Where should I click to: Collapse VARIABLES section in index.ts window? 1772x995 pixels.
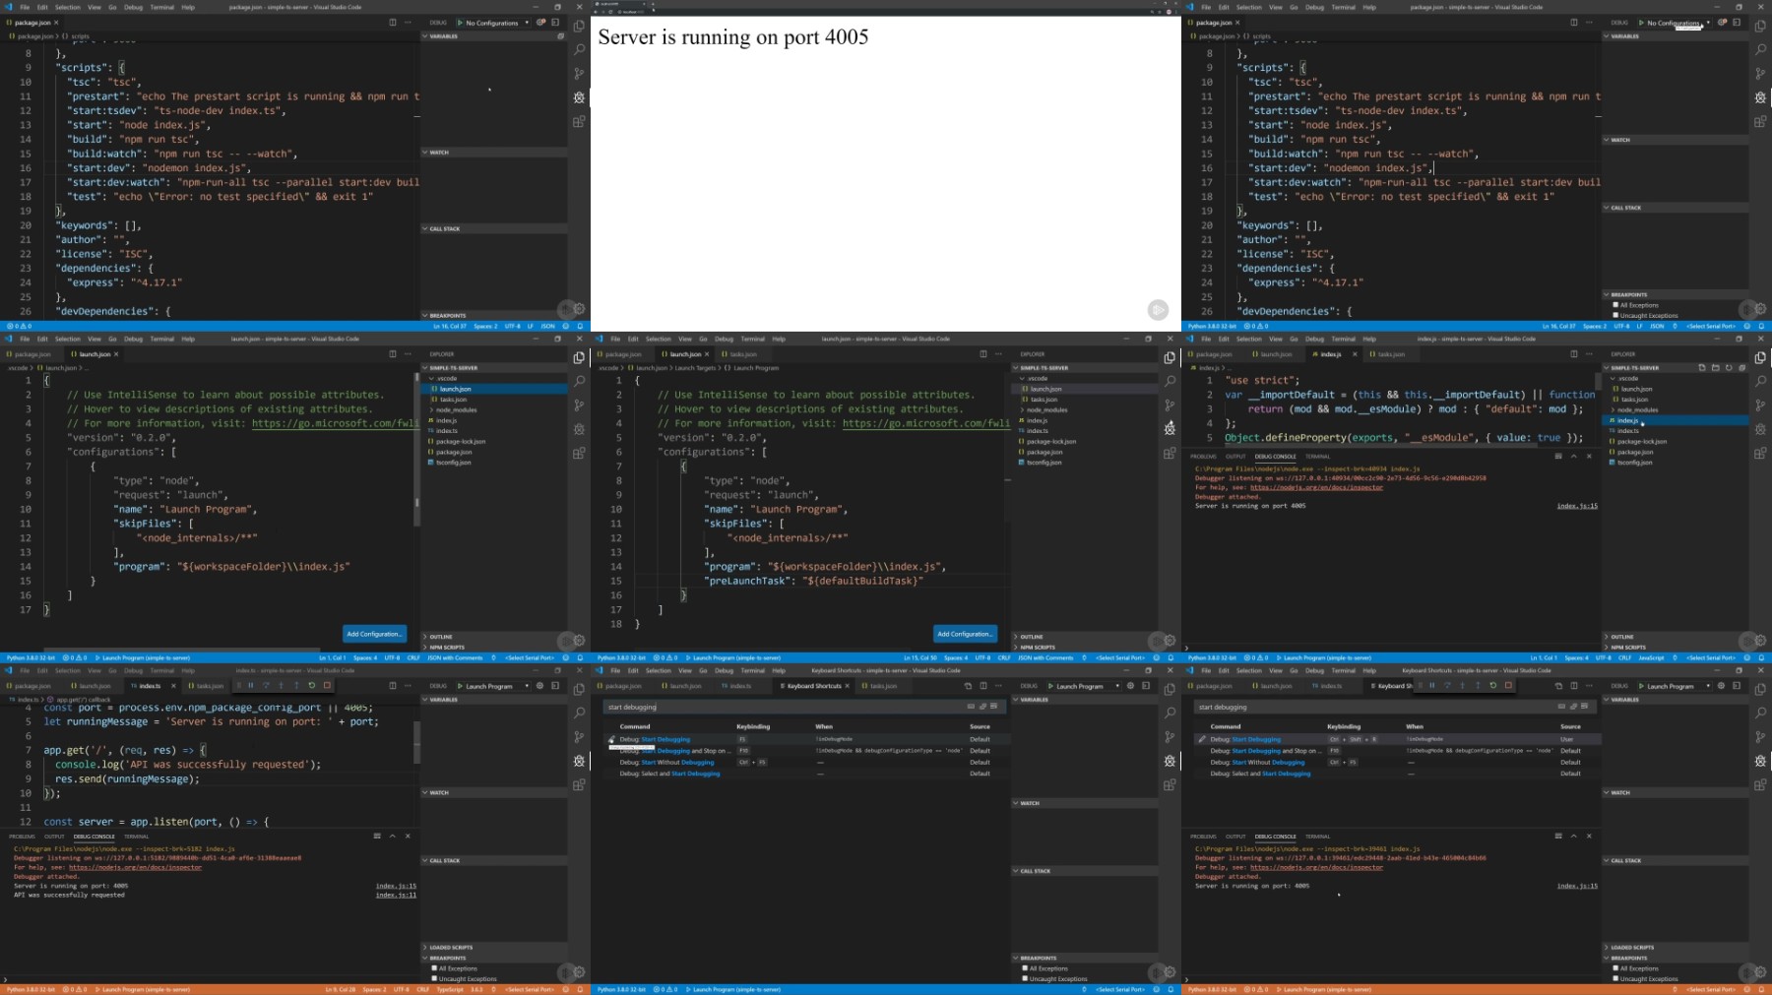pos(494,700)
